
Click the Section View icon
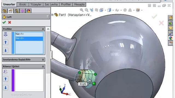(97, 10)
